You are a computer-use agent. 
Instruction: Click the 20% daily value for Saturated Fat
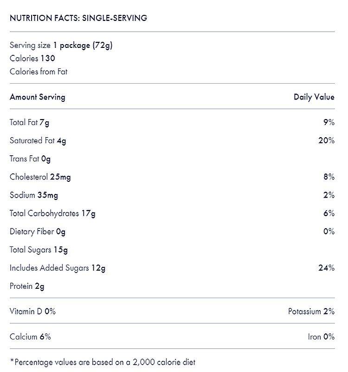tap(326, 140)
